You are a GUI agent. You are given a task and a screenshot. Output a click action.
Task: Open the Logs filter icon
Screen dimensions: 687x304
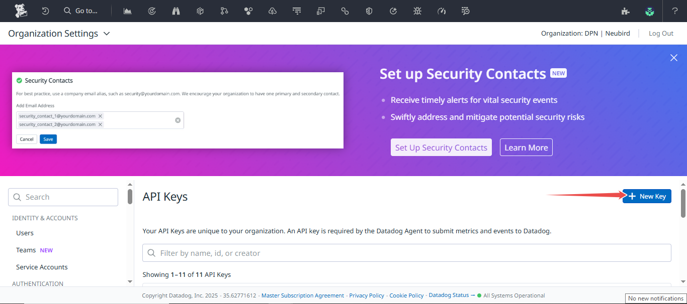[x=296, y=11]
